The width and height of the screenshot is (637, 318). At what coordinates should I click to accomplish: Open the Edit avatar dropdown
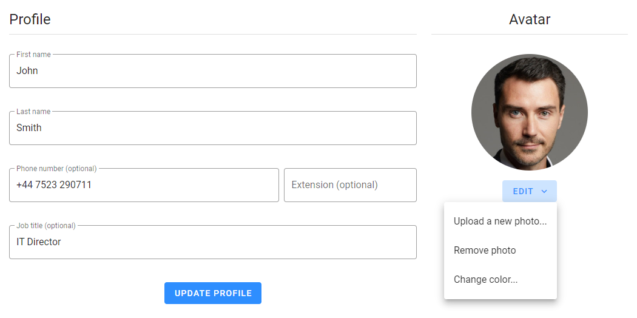524,191
